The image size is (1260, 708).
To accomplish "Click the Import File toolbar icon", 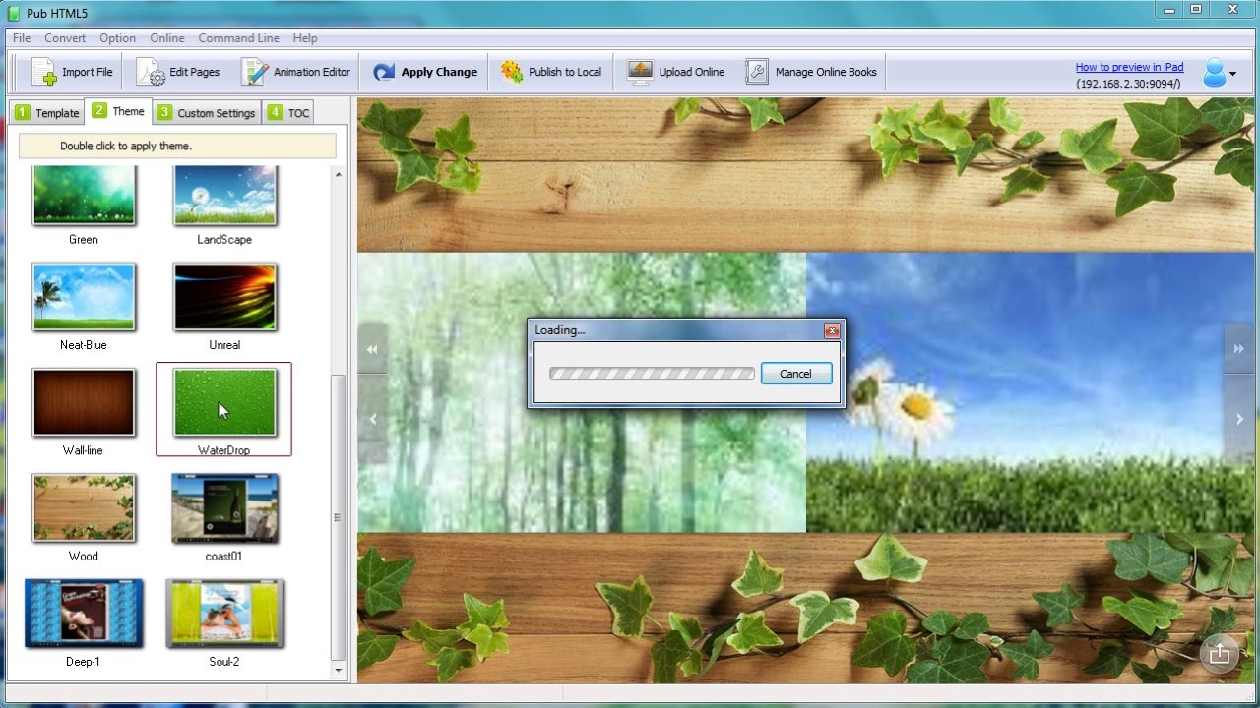I will [44, 72].
